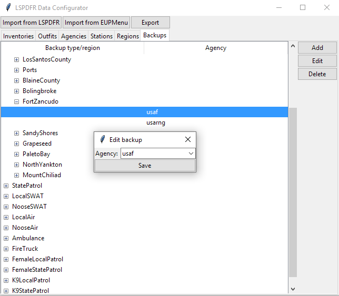
Task: Select the K9LocalPatrol label
Action: 31,280
